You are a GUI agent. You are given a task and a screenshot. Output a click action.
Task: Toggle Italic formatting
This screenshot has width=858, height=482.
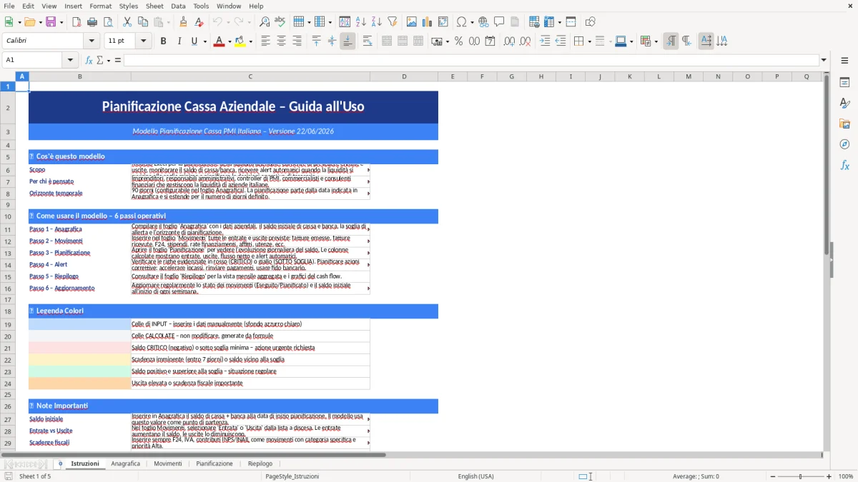click(179, 41)
